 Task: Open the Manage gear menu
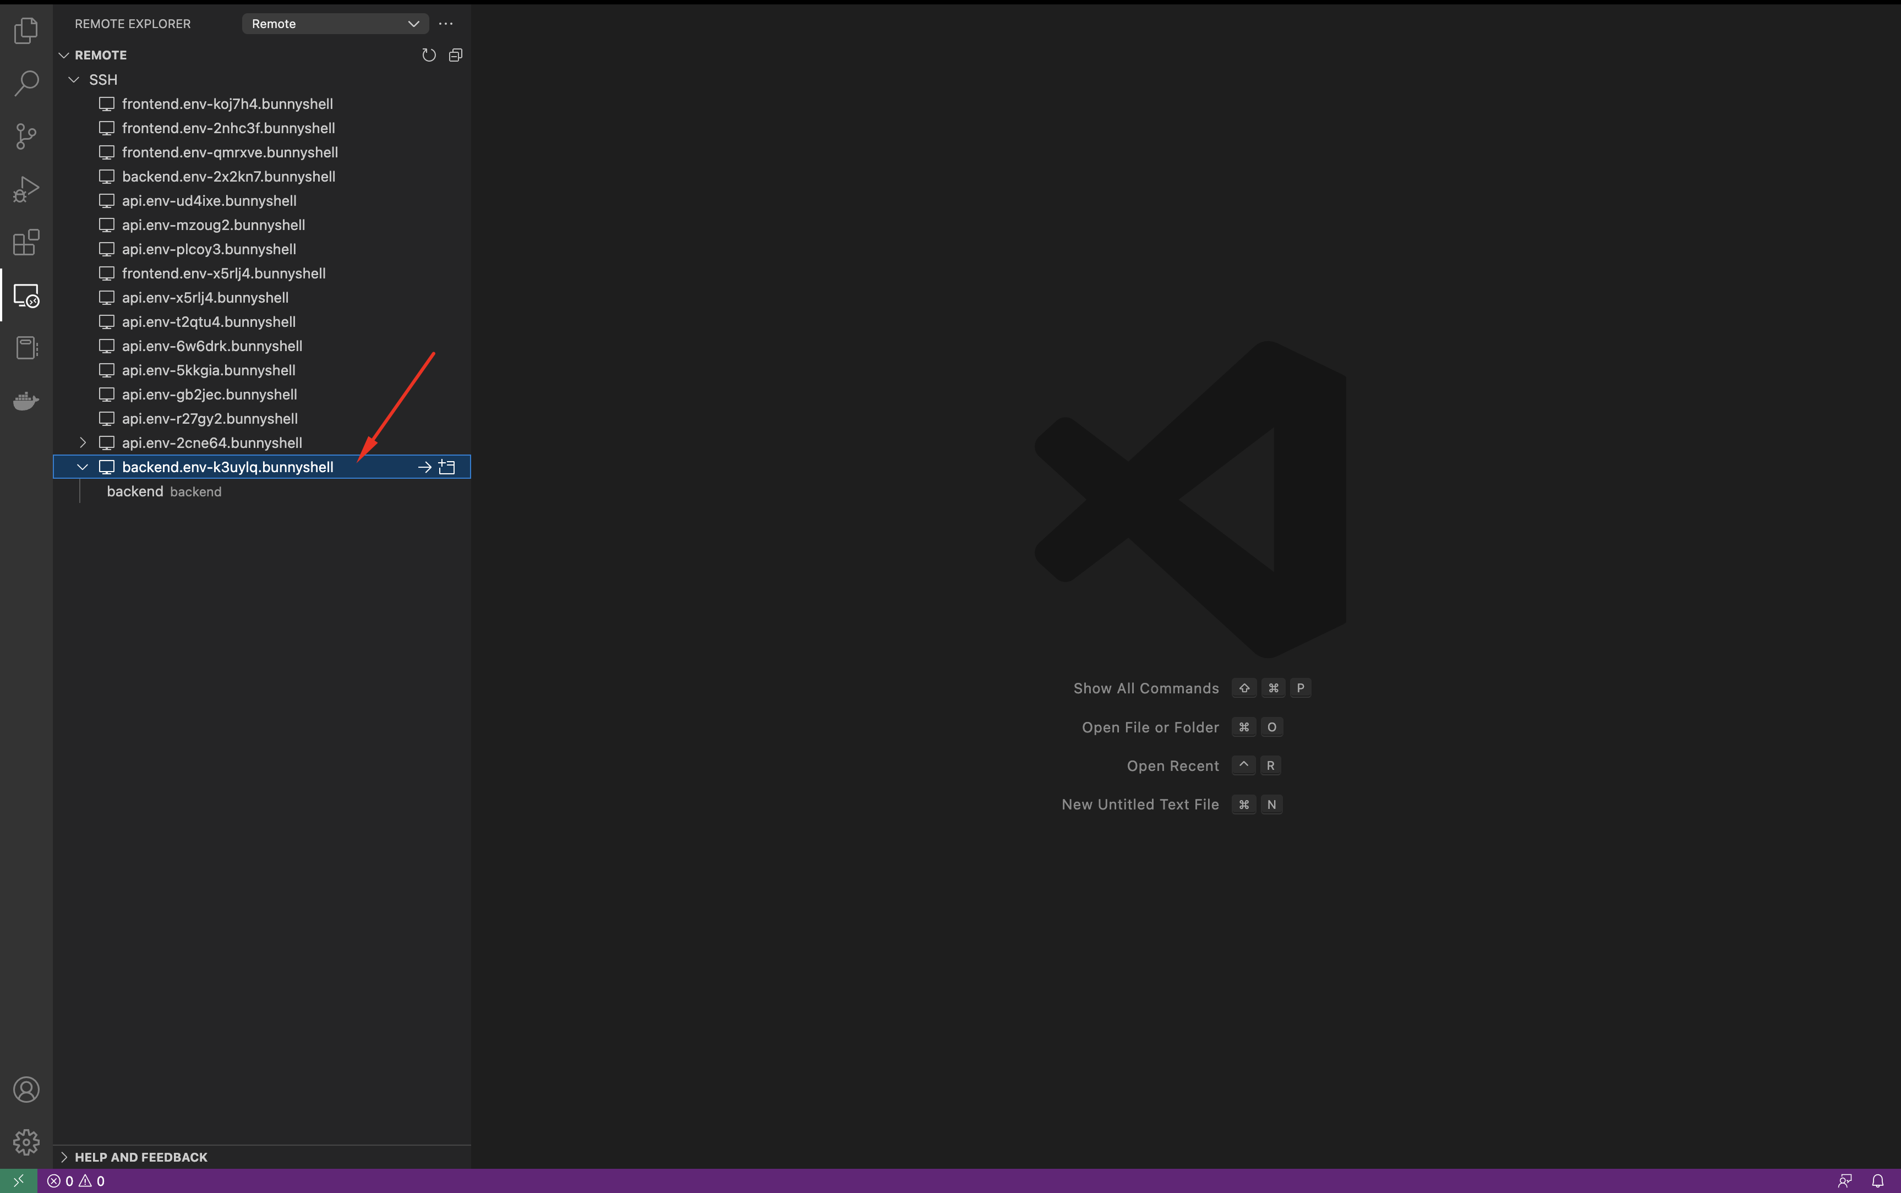(x=26, y=1142)
